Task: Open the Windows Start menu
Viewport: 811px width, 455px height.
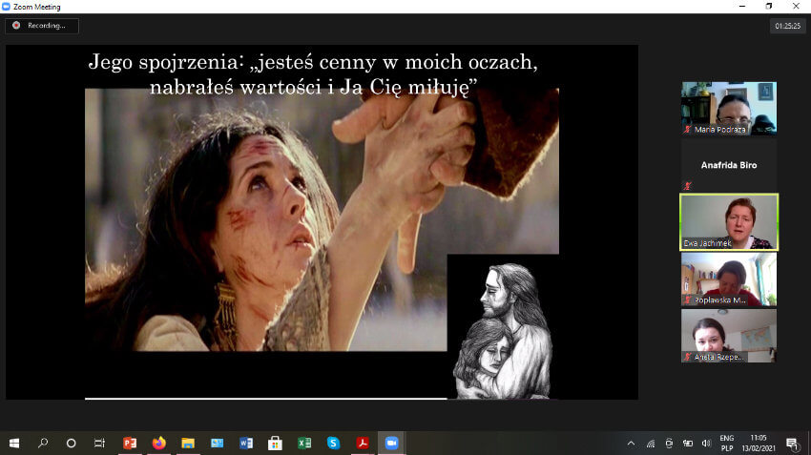Action: 14,444
